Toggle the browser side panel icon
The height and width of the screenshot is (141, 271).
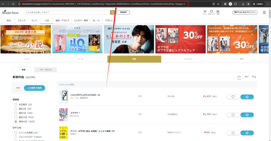click(x=248, y=4)
